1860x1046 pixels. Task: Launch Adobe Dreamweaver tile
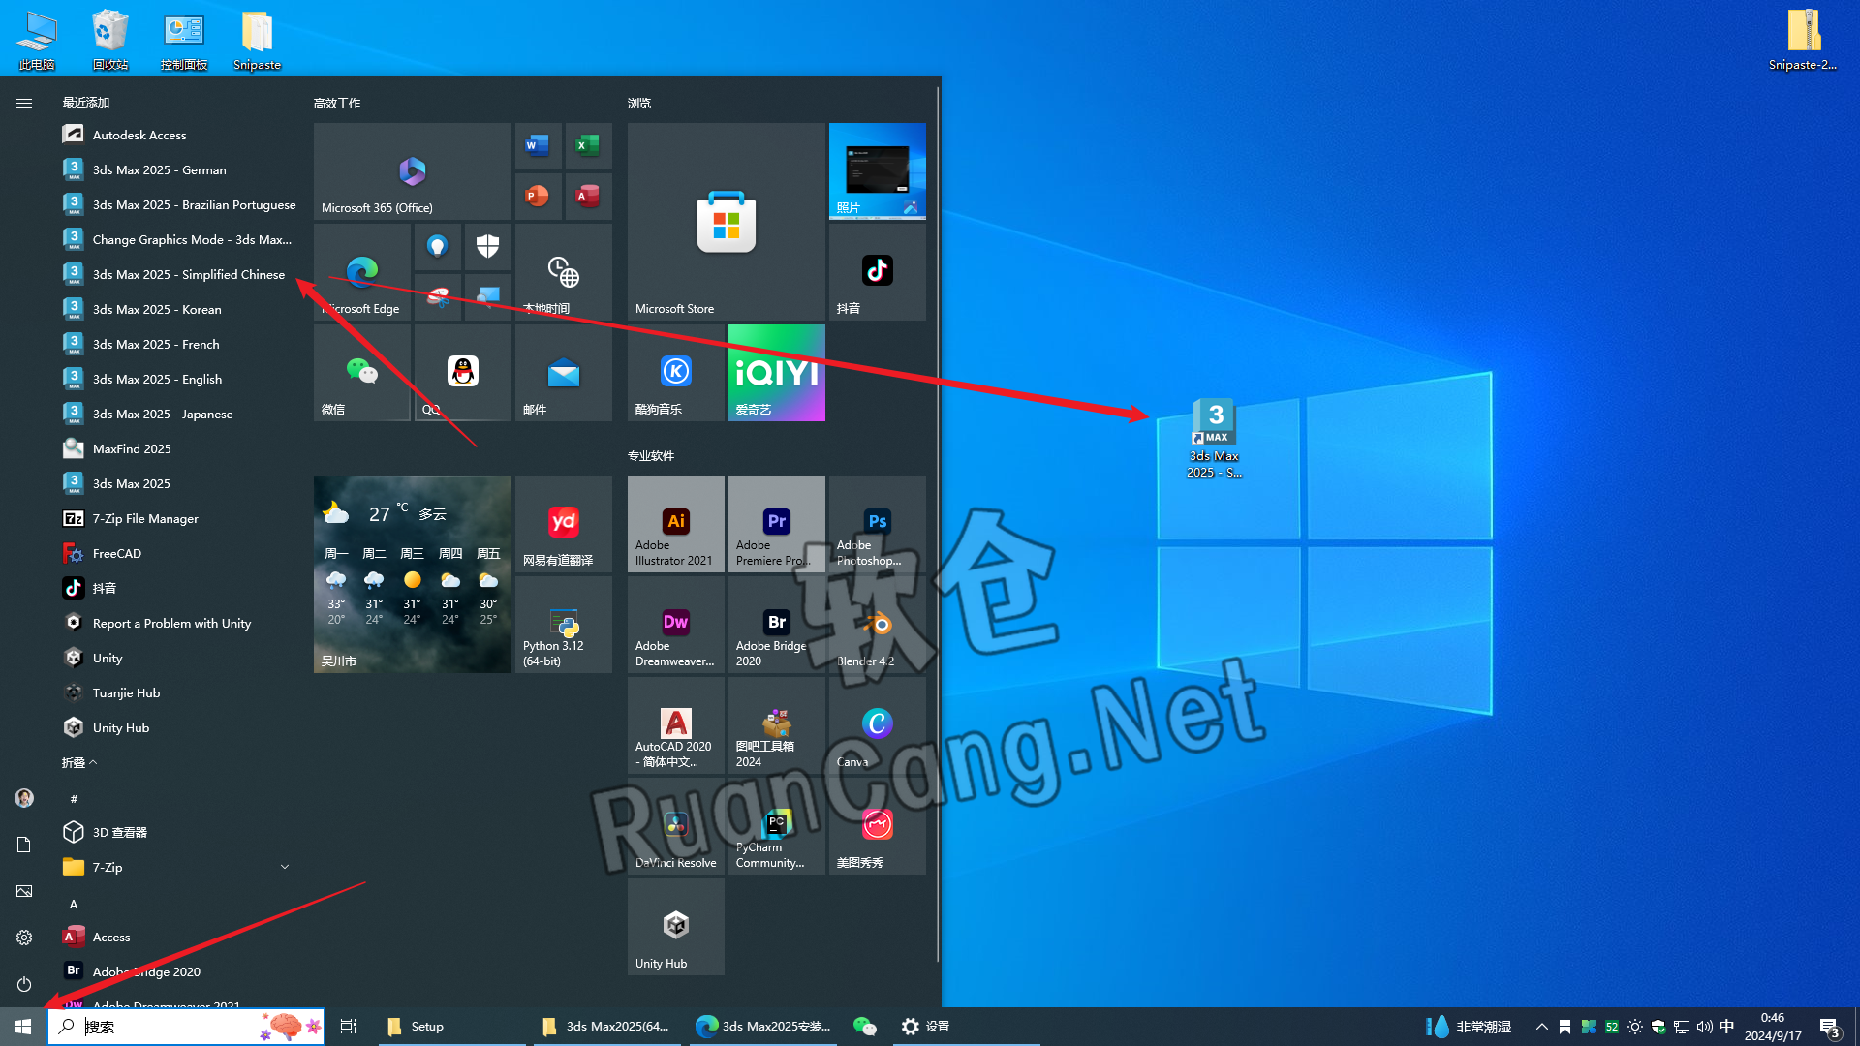click(676, 625)
